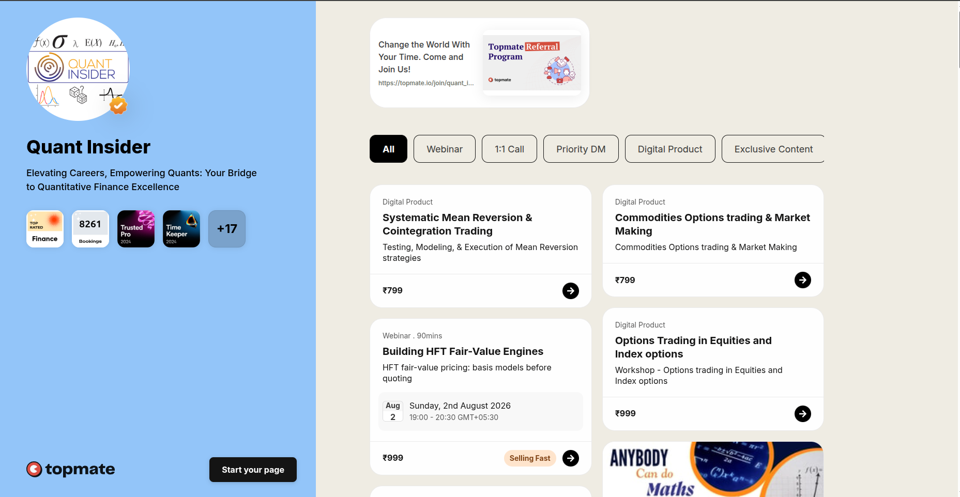Click the Quant Insider profile logo
The width and height of the screenshot is (960, 497).
point(78,69)
